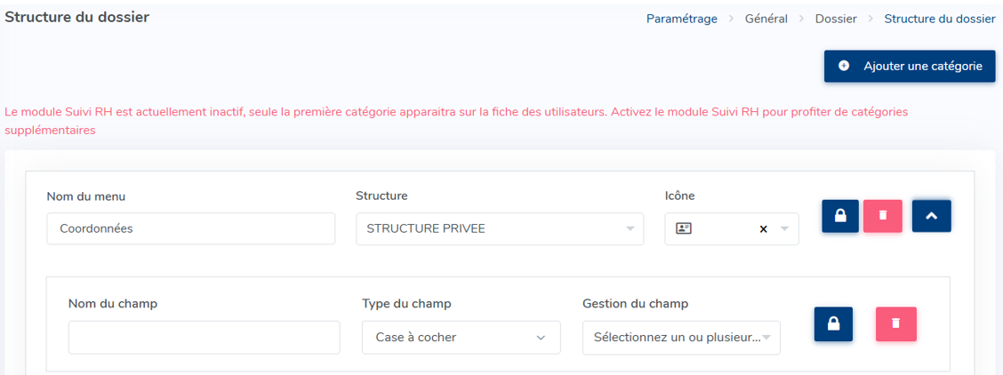1003x375 pixels.
Task: Open the Dossier breadcrumb link
Action: (836, 19)
